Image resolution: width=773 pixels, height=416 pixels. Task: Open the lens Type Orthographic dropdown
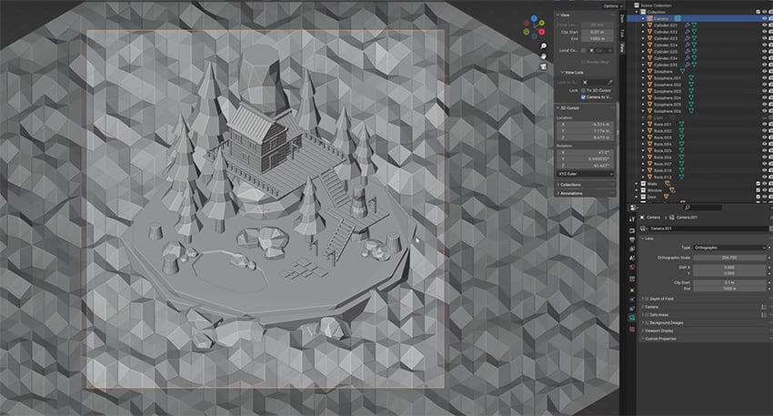pyautogui.click(x=730, y=248)
